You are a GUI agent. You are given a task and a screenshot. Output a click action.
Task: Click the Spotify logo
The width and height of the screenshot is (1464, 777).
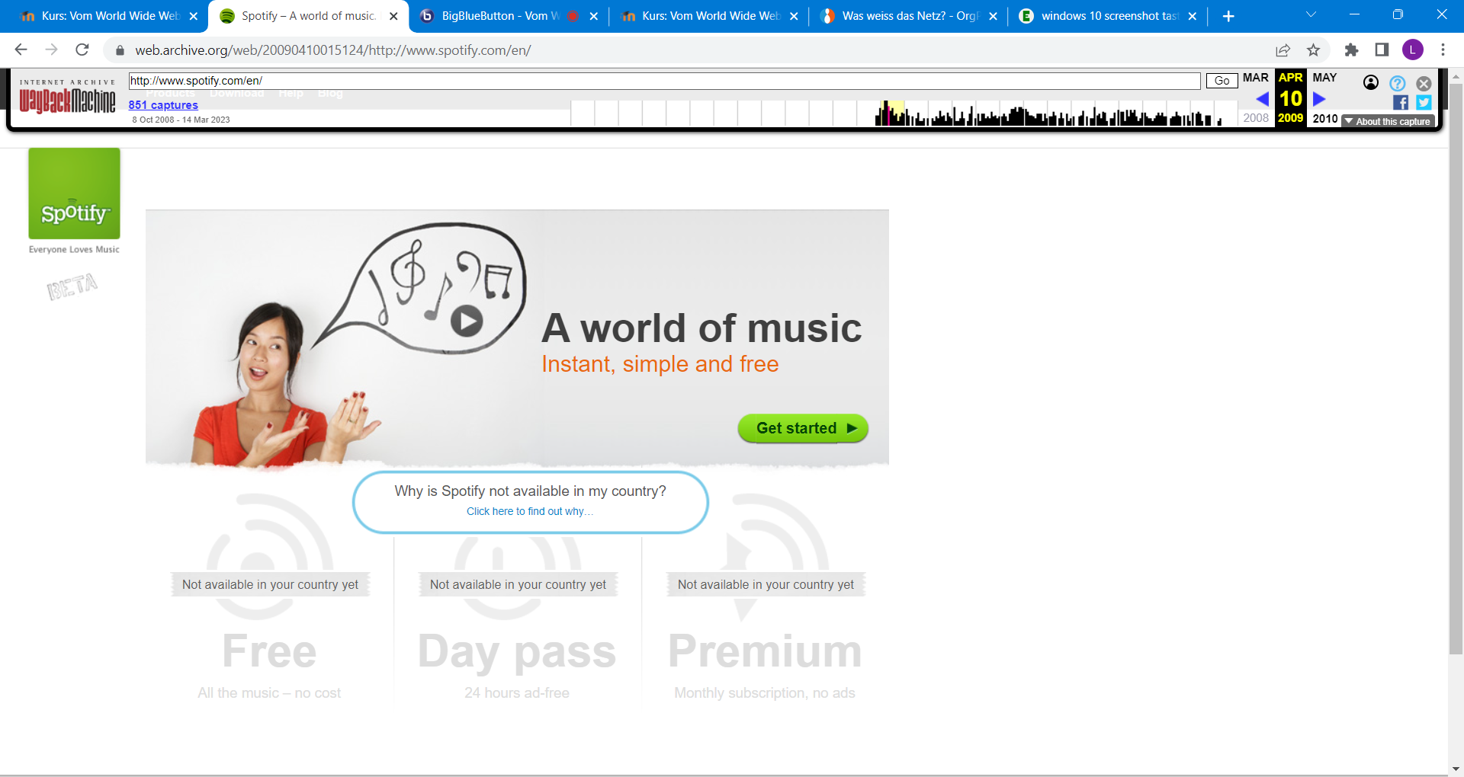tap(74, 193)
